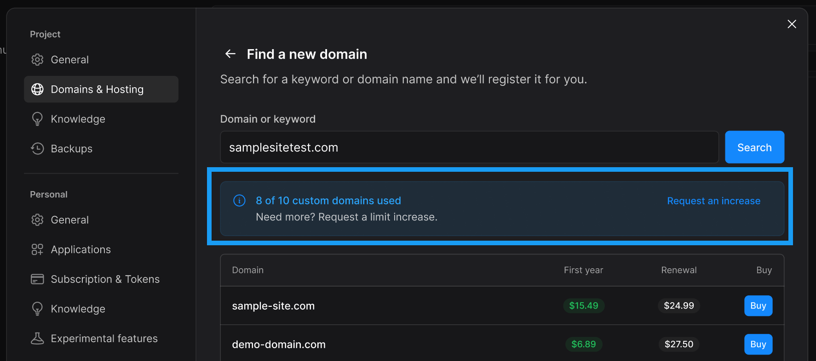The image size is (816, 361).
Task: Buy demo-domain.com domain
Action: [758, 344]
